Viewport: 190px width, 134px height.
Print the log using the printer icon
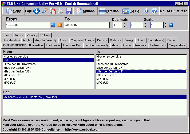61,11
